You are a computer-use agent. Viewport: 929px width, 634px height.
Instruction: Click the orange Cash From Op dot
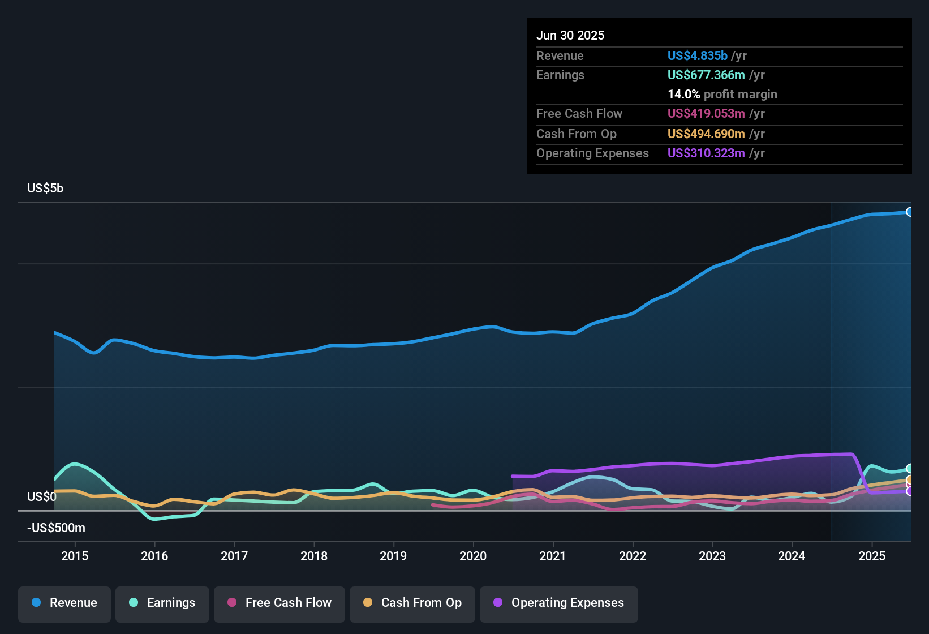pyautogui.click(x=368, y=603)
